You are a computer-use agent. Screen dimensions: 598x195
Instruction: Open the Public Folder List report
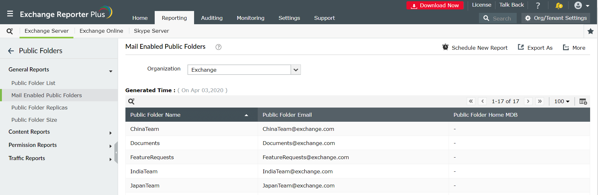(33, 83)
